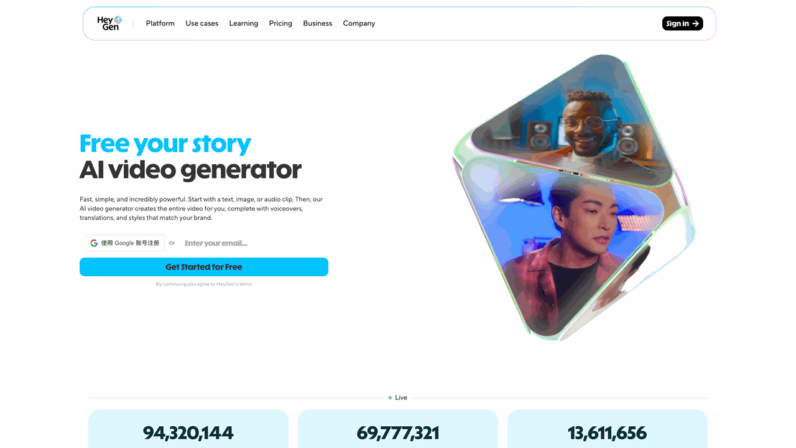Click the 13,611,656 stat card
This screenshot has width=796, height=448.
[x=608, y=429]
